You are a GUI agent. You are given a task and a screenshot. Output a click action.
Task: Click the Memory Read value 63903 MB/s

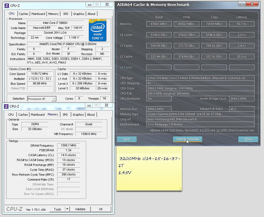159,24
